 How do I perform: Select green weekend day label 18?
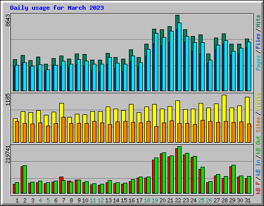click(147, 200)
